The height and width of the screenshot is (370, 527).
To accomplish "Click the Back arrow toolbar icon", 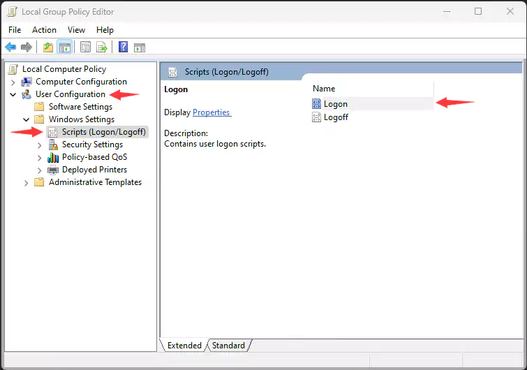I will point(10,47).
